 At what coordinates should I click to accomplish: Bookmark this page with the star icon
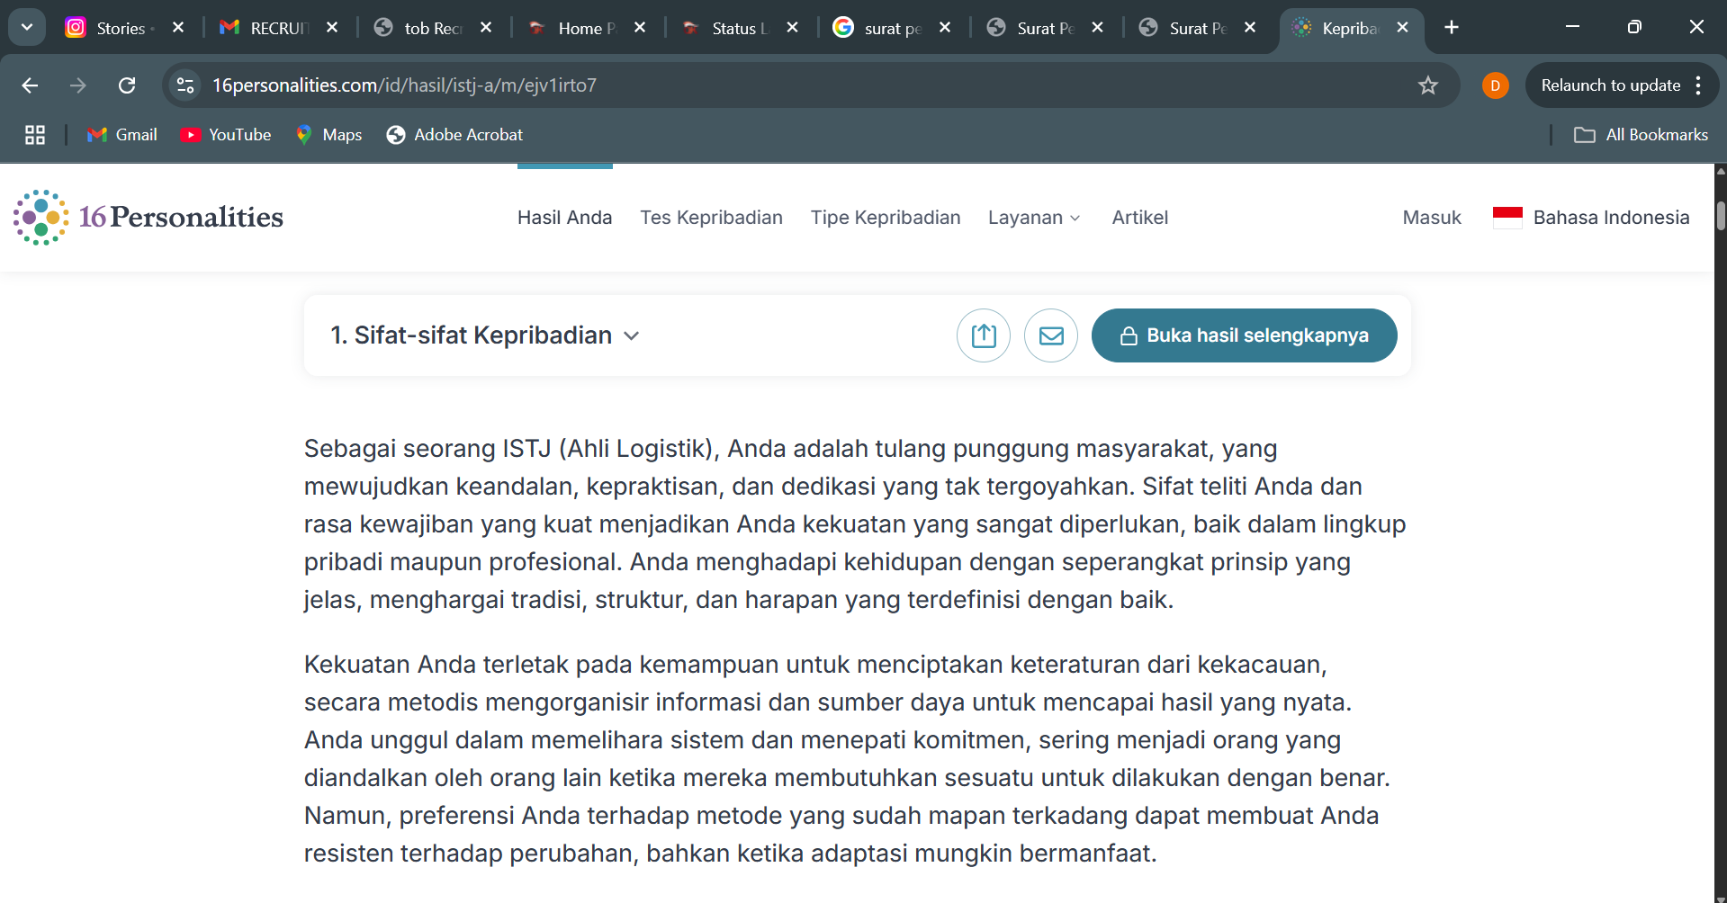(1427, 85)
